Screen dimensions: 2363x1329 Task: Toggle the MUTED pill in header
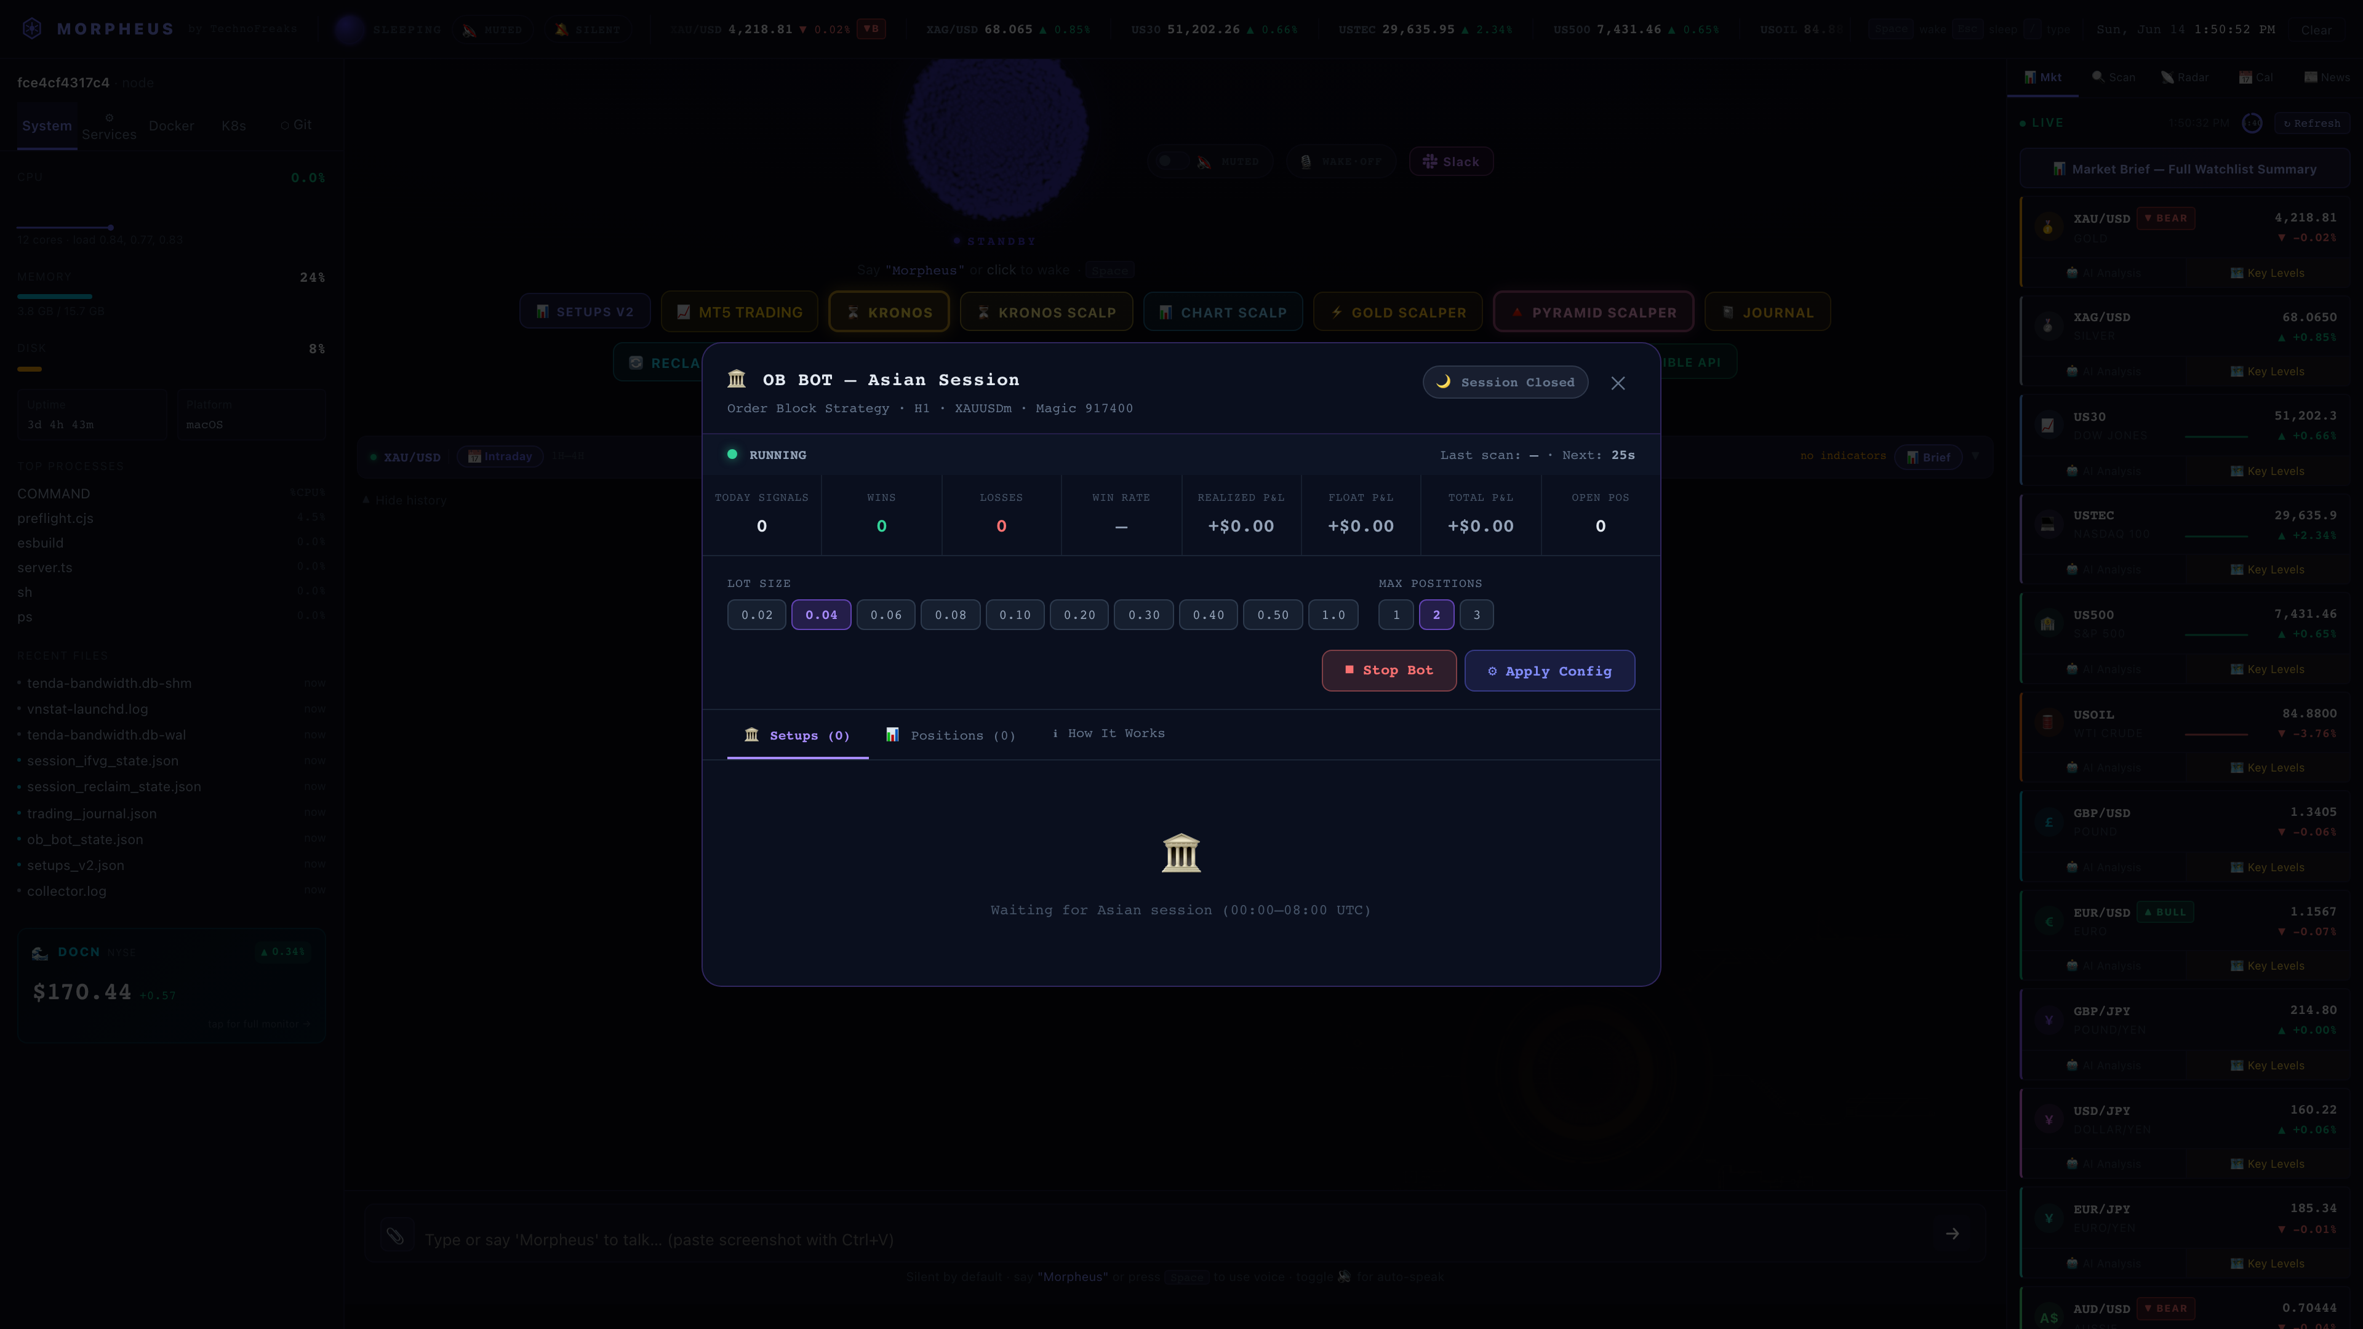click(492, 30)
